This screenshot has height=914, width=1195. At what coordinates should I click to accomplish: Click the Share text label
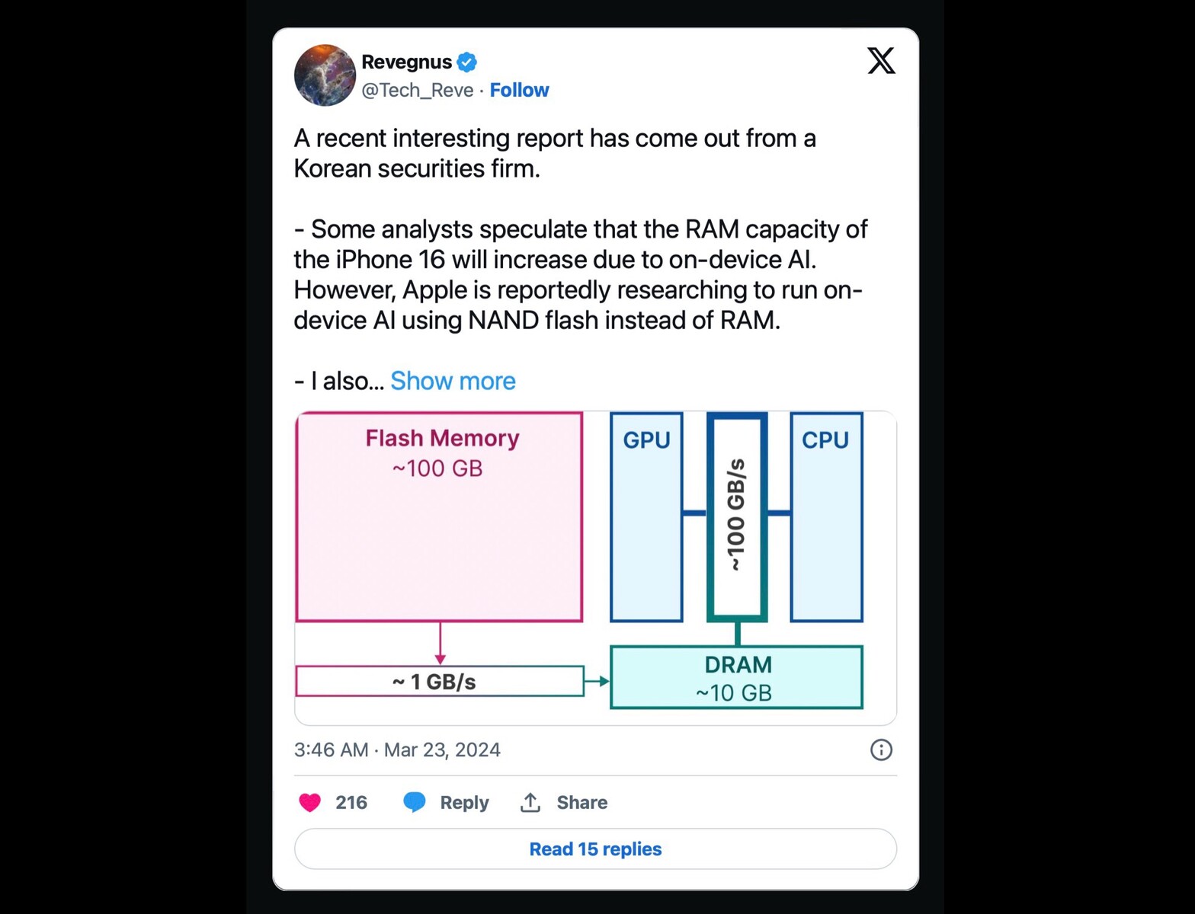[x=581, y=803]
